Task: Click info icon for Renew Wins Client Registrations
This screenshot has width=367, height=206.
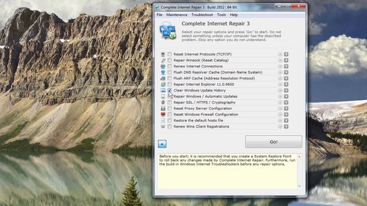Action: pyautogui.click(x=280, y=126)
